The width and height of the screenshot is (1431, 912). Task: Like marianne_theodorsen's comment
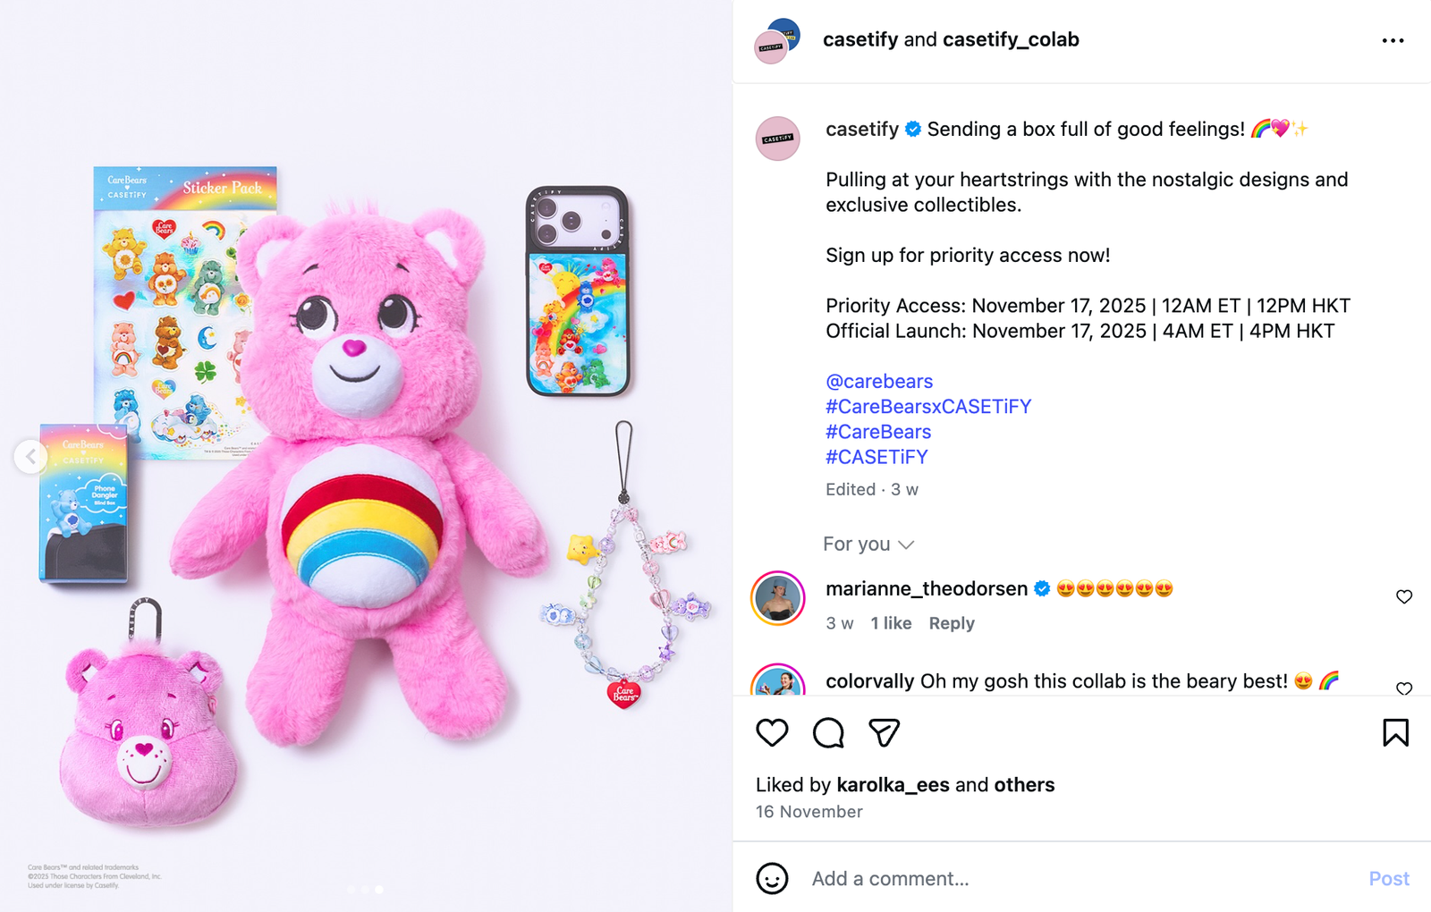point(1403,596)
